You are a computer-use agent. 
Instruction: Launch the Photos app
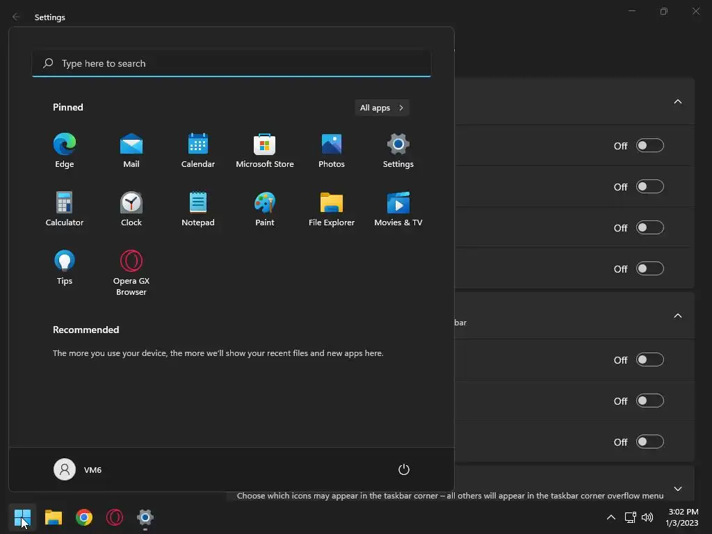[332, 151]
